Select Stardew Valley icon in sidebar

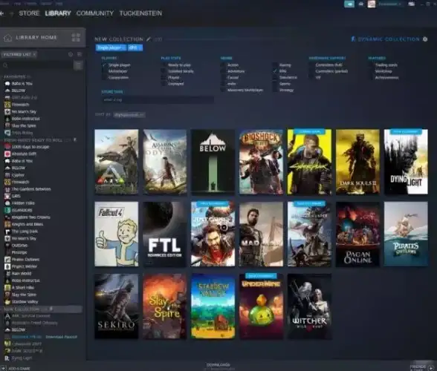pyautogui.click(x=7, y=302)
